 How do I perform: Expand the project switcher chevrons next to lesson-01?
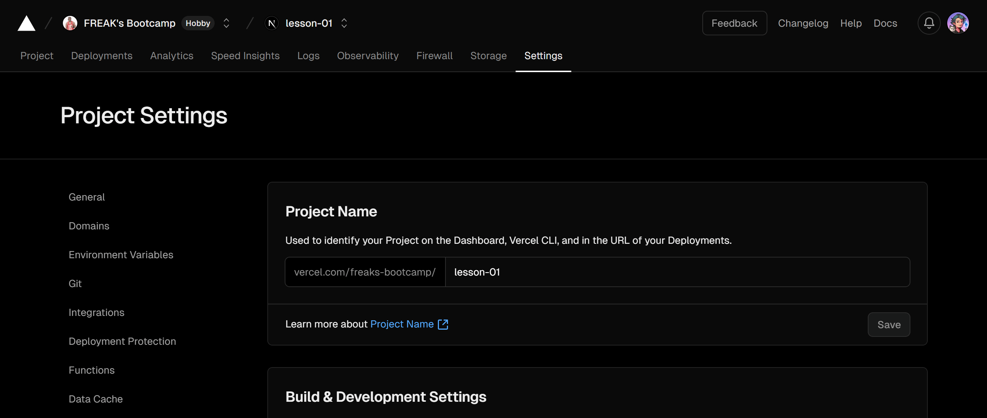tap(344, 23)
